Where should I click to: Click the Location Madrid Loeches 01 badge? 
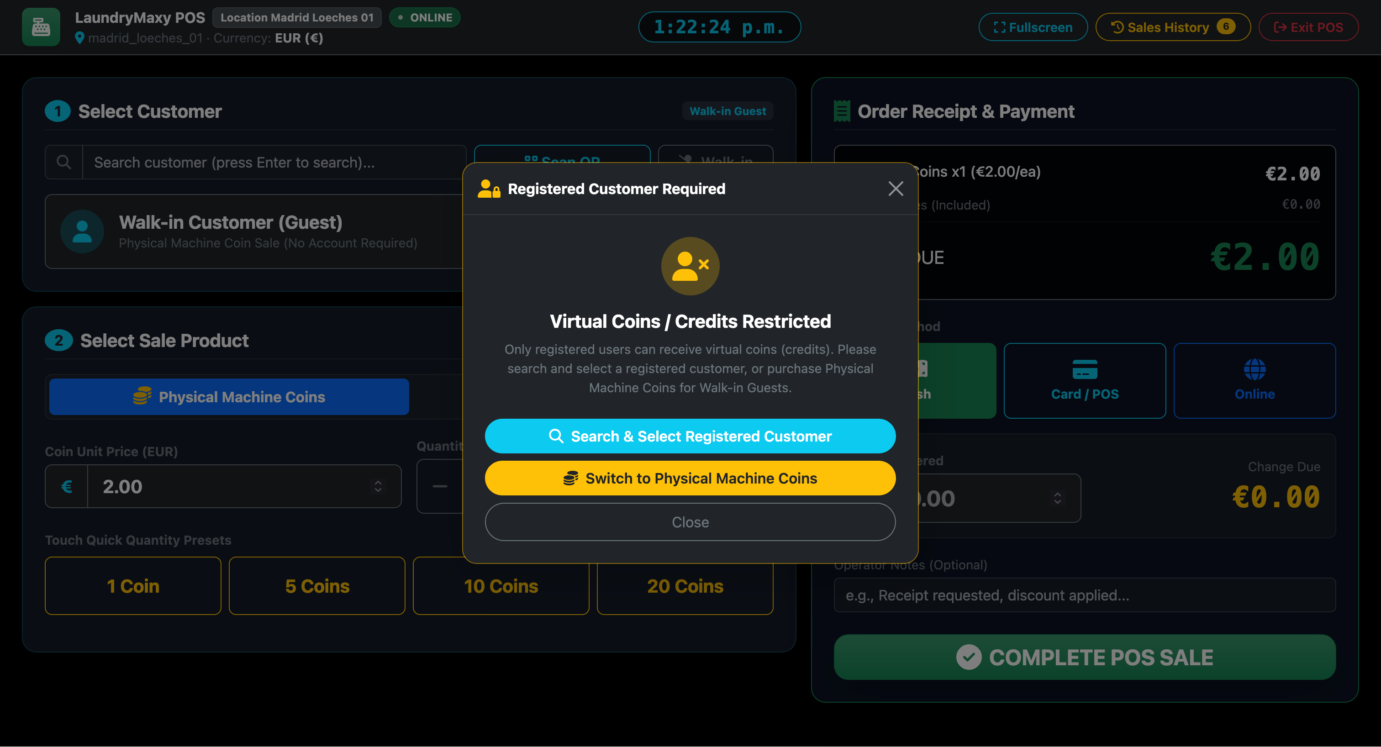(297, 17)
